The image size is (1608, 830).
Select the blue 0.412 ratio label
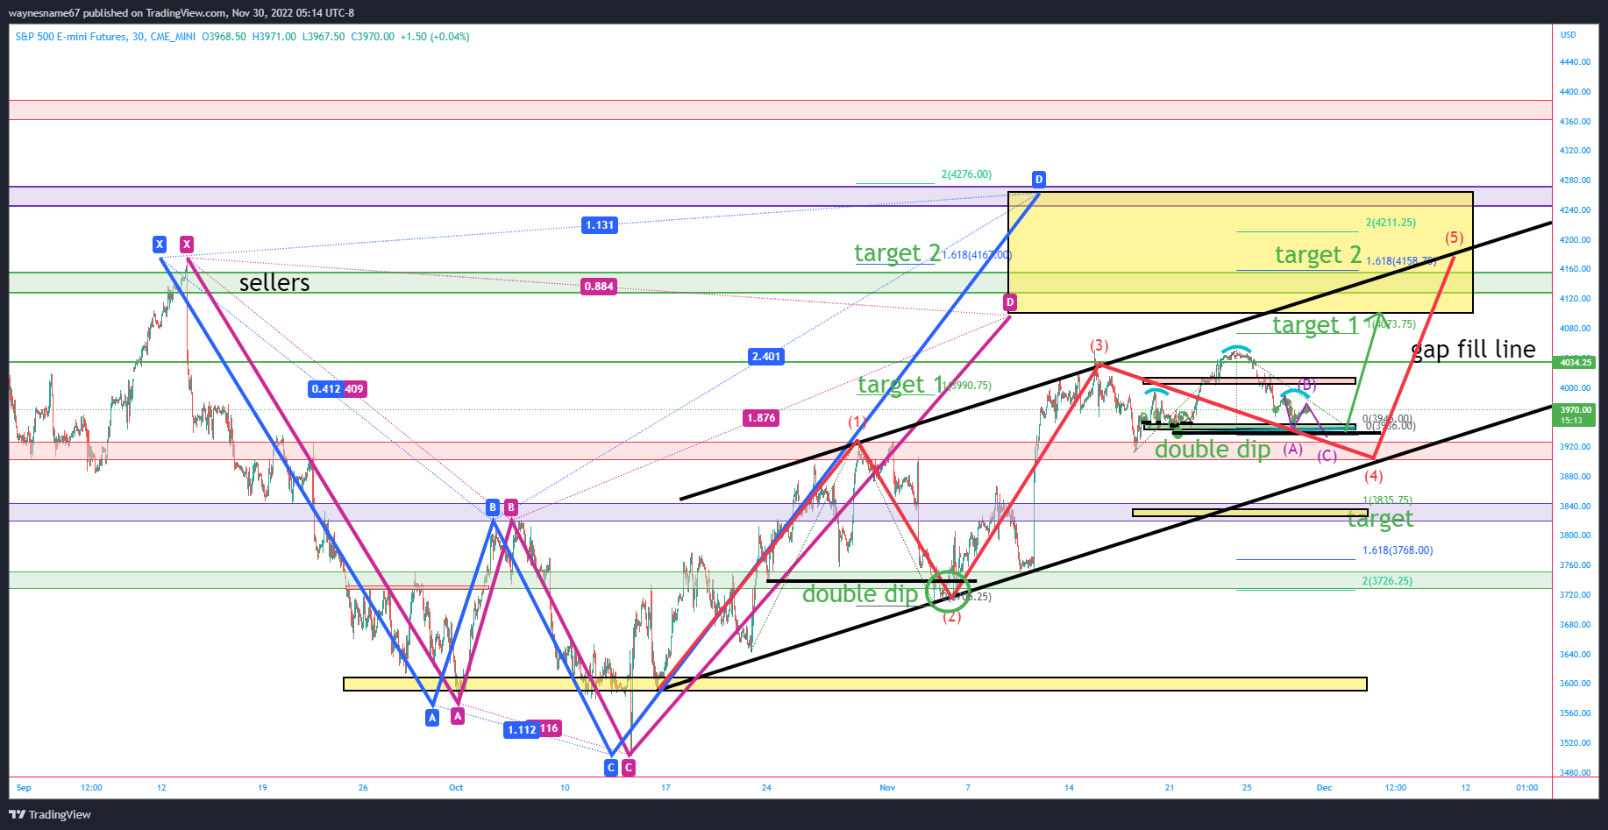tap(326, 389)
